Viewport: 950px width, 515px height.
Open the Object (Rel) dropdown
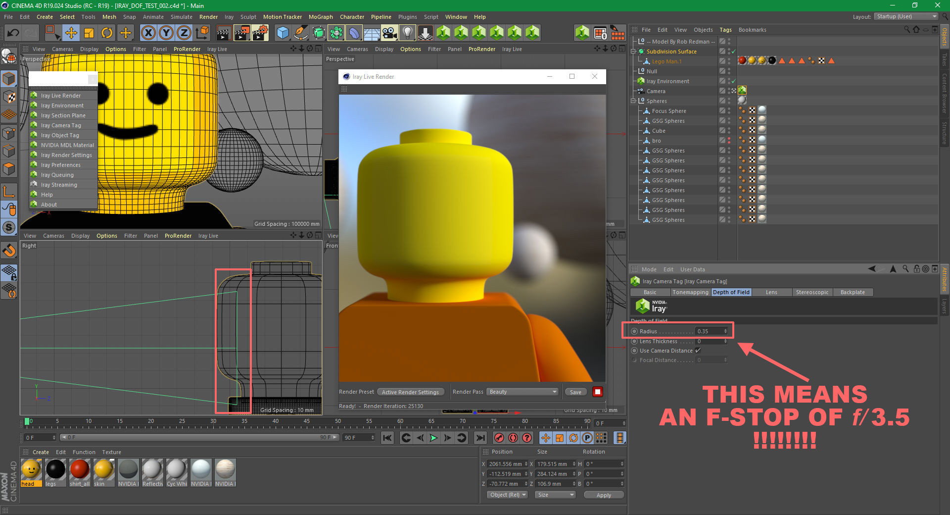(508, 495)
